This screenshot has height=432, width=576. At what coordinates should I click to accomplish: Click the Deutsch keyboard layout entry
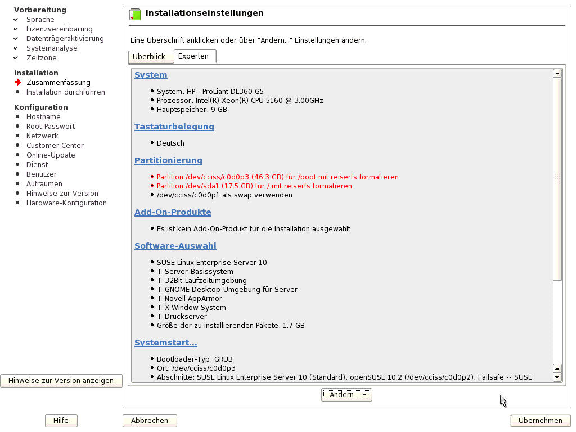(170, 143)
